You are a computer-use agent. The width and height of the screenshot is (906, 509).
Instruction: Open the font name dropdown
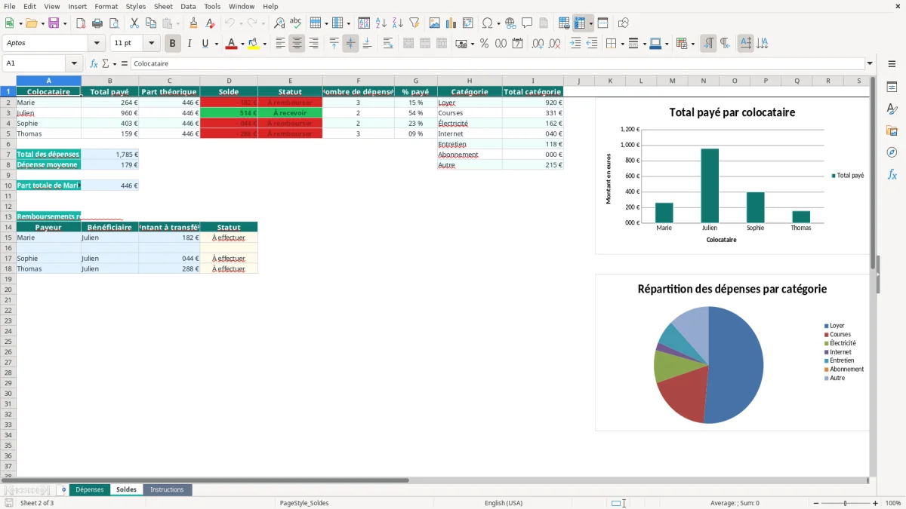[97, 44]
